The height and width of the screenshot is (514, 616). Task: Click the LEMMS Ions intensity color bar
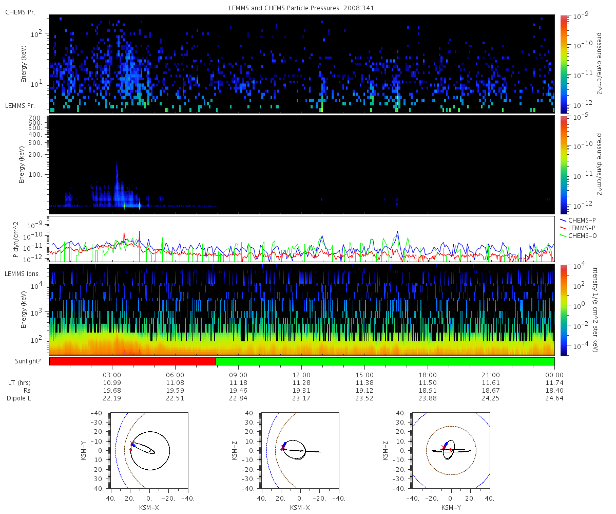[x=564, y=309]
